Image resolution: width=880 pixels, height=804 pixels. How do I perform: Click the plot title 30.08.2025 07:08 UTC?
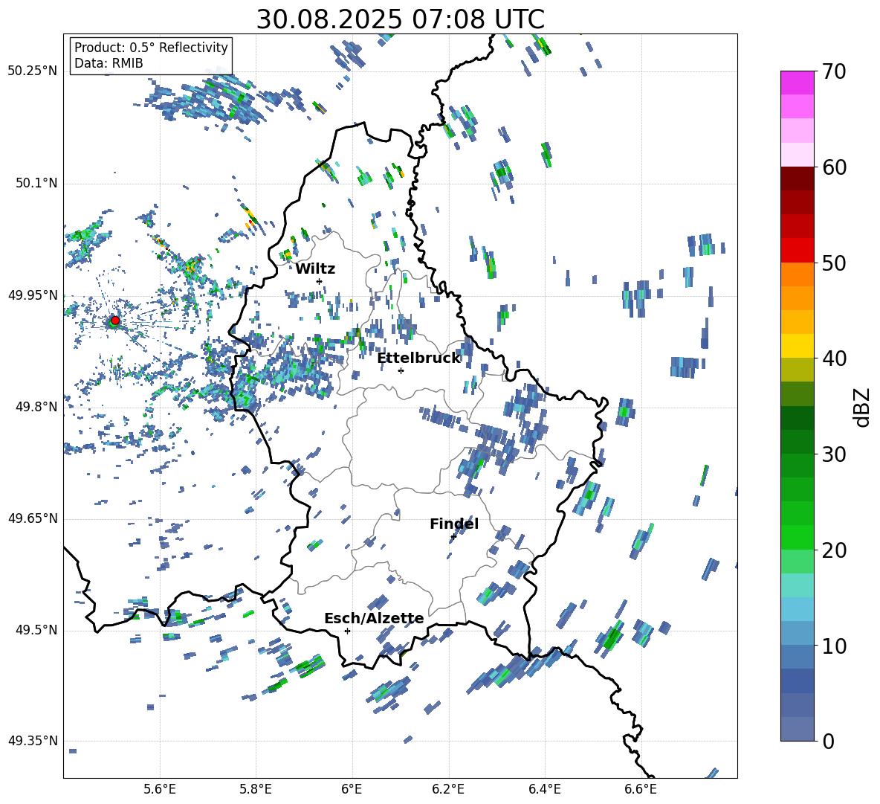tap(400, 19)
